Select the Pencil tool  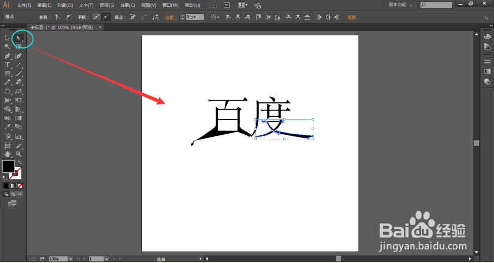click(7, 83)
